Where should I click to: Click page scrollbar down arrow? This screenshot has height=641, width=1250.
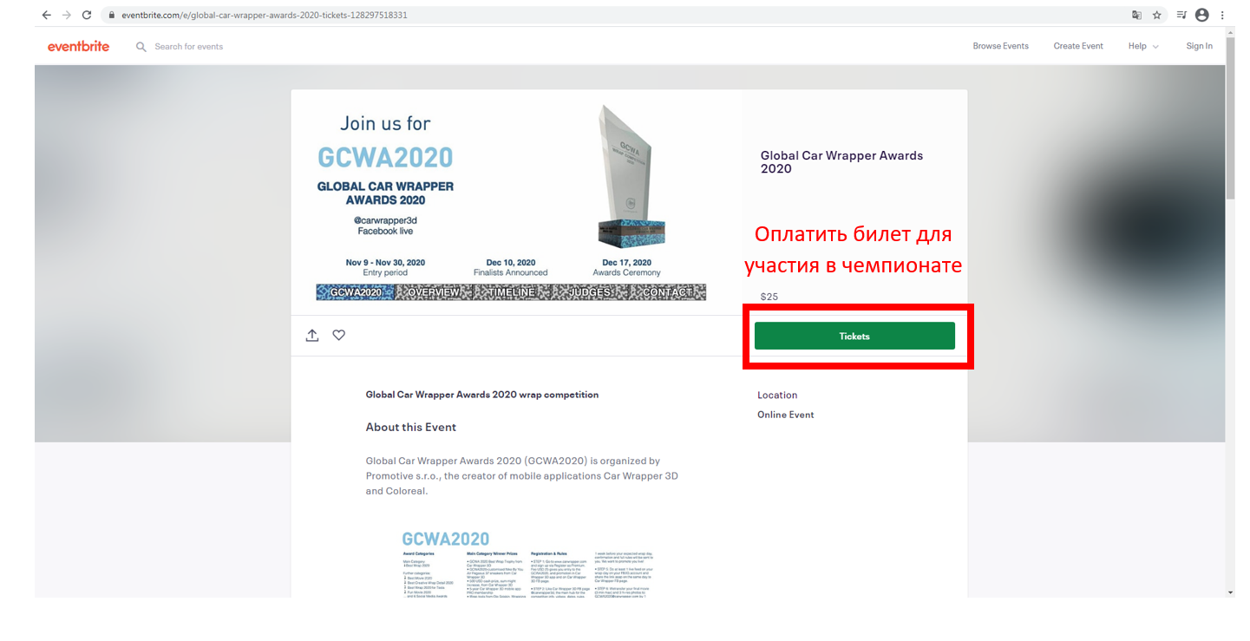pos(1231,592)
